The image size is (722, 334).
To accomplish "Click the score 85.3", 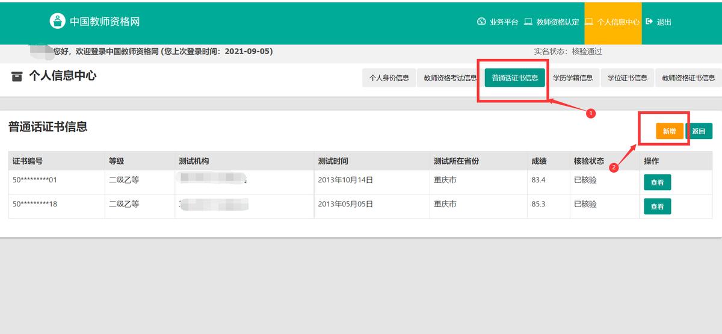I will (x=538, y=204).
